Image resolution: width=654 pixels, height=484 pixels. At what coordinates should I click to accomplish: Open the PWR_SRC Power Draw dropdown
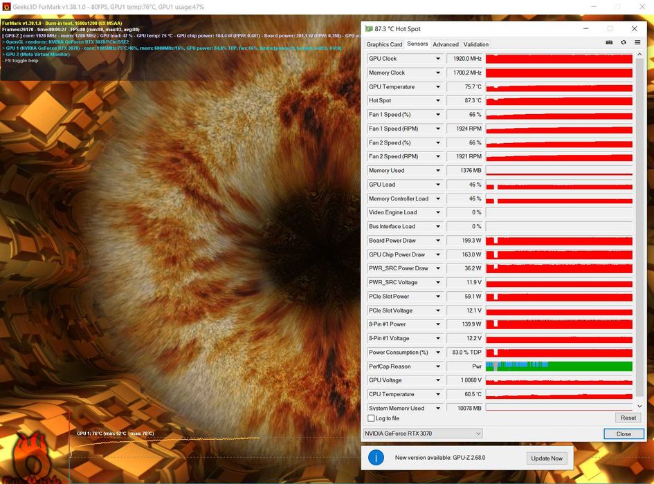coord(438,268)
